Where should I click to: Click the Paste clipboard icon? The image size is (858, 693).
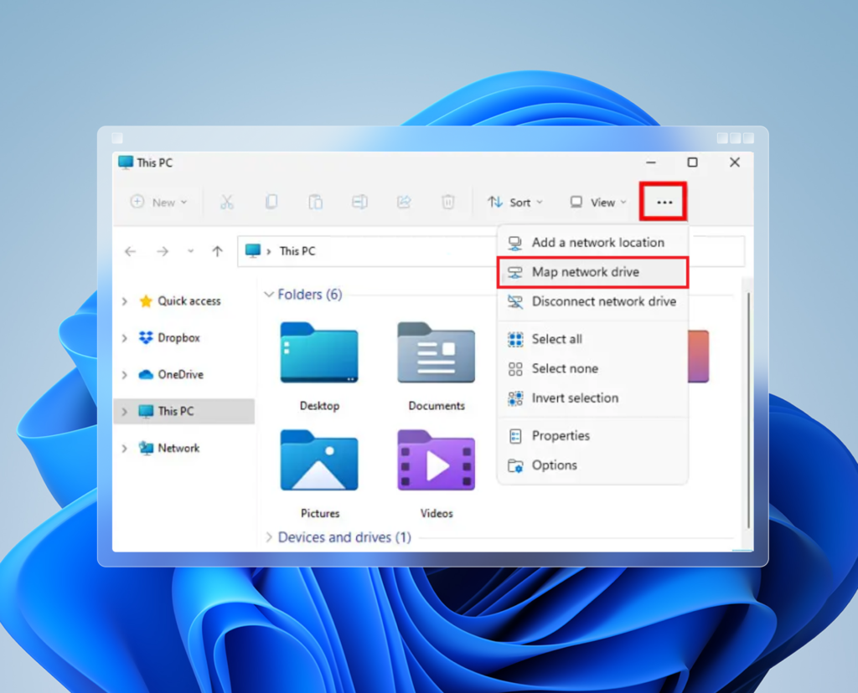(x=316, y=203)
